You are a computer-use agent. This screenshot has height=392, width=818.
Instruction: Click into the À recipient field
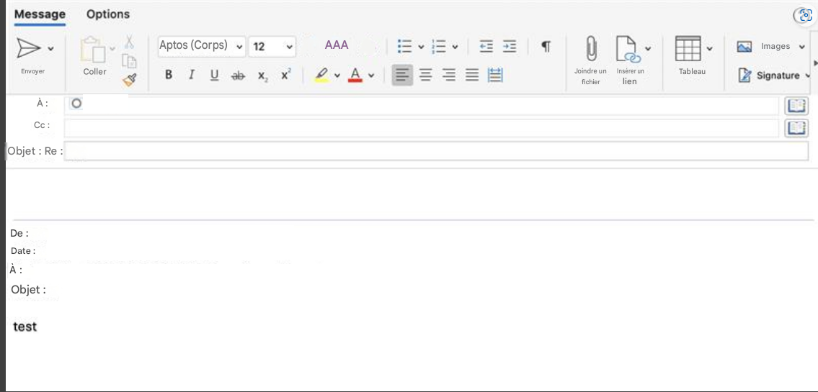(x=421, y=106)
